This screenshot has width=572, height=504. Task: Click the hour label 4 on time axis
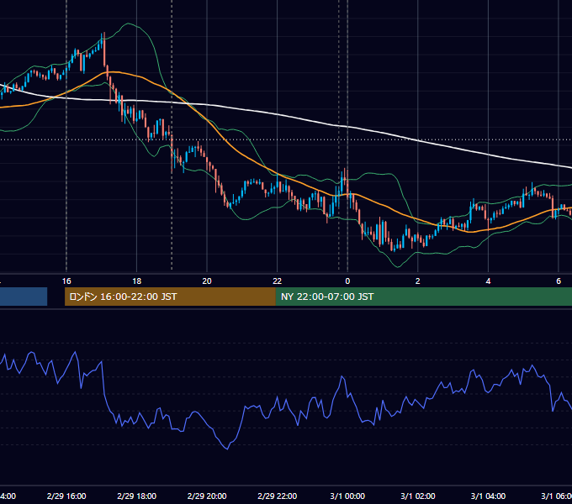coord(488,281)
